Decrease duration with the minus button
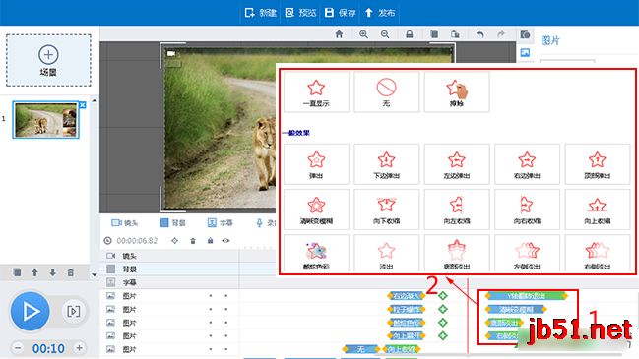This screenshot has width=639, height=359. [18, 348]
